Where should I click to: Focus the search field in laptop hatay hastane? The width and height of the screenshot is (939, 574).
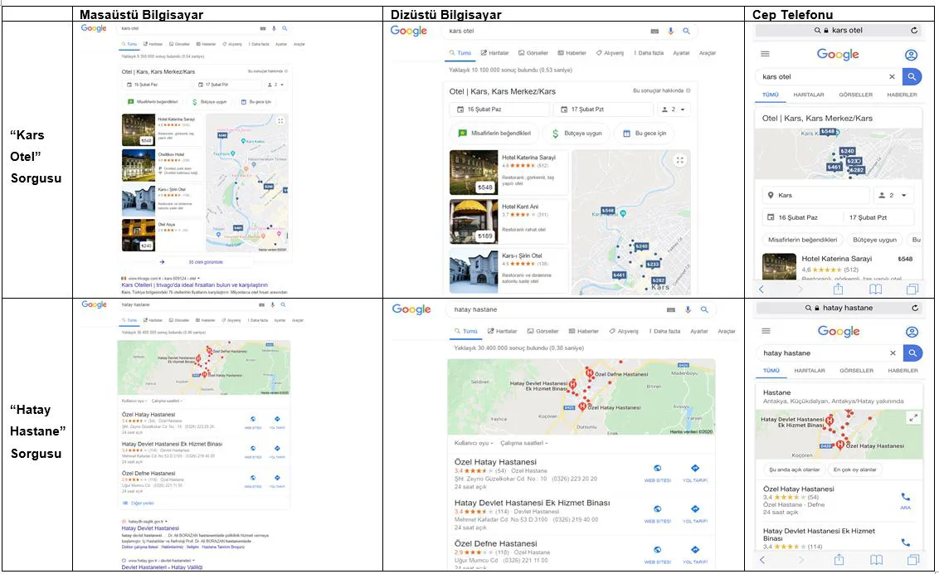point(557,309)
